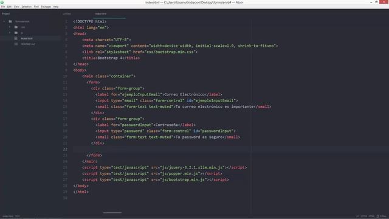389x219 pixels.
Task: Select the css folder name in tree
Action: tap(23, 27)
